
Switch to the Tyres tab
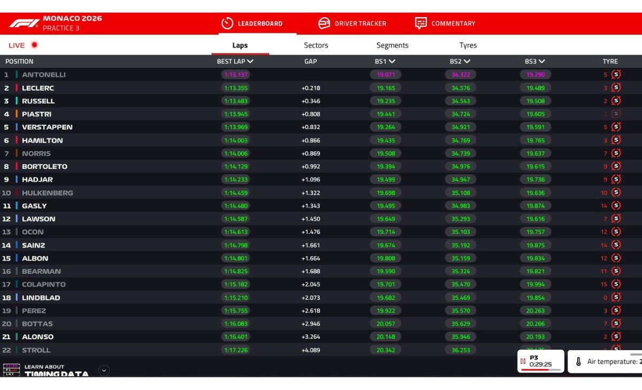click(468, 45)
